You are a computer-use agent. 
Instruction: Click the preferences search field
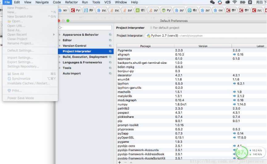pos(85,27)
